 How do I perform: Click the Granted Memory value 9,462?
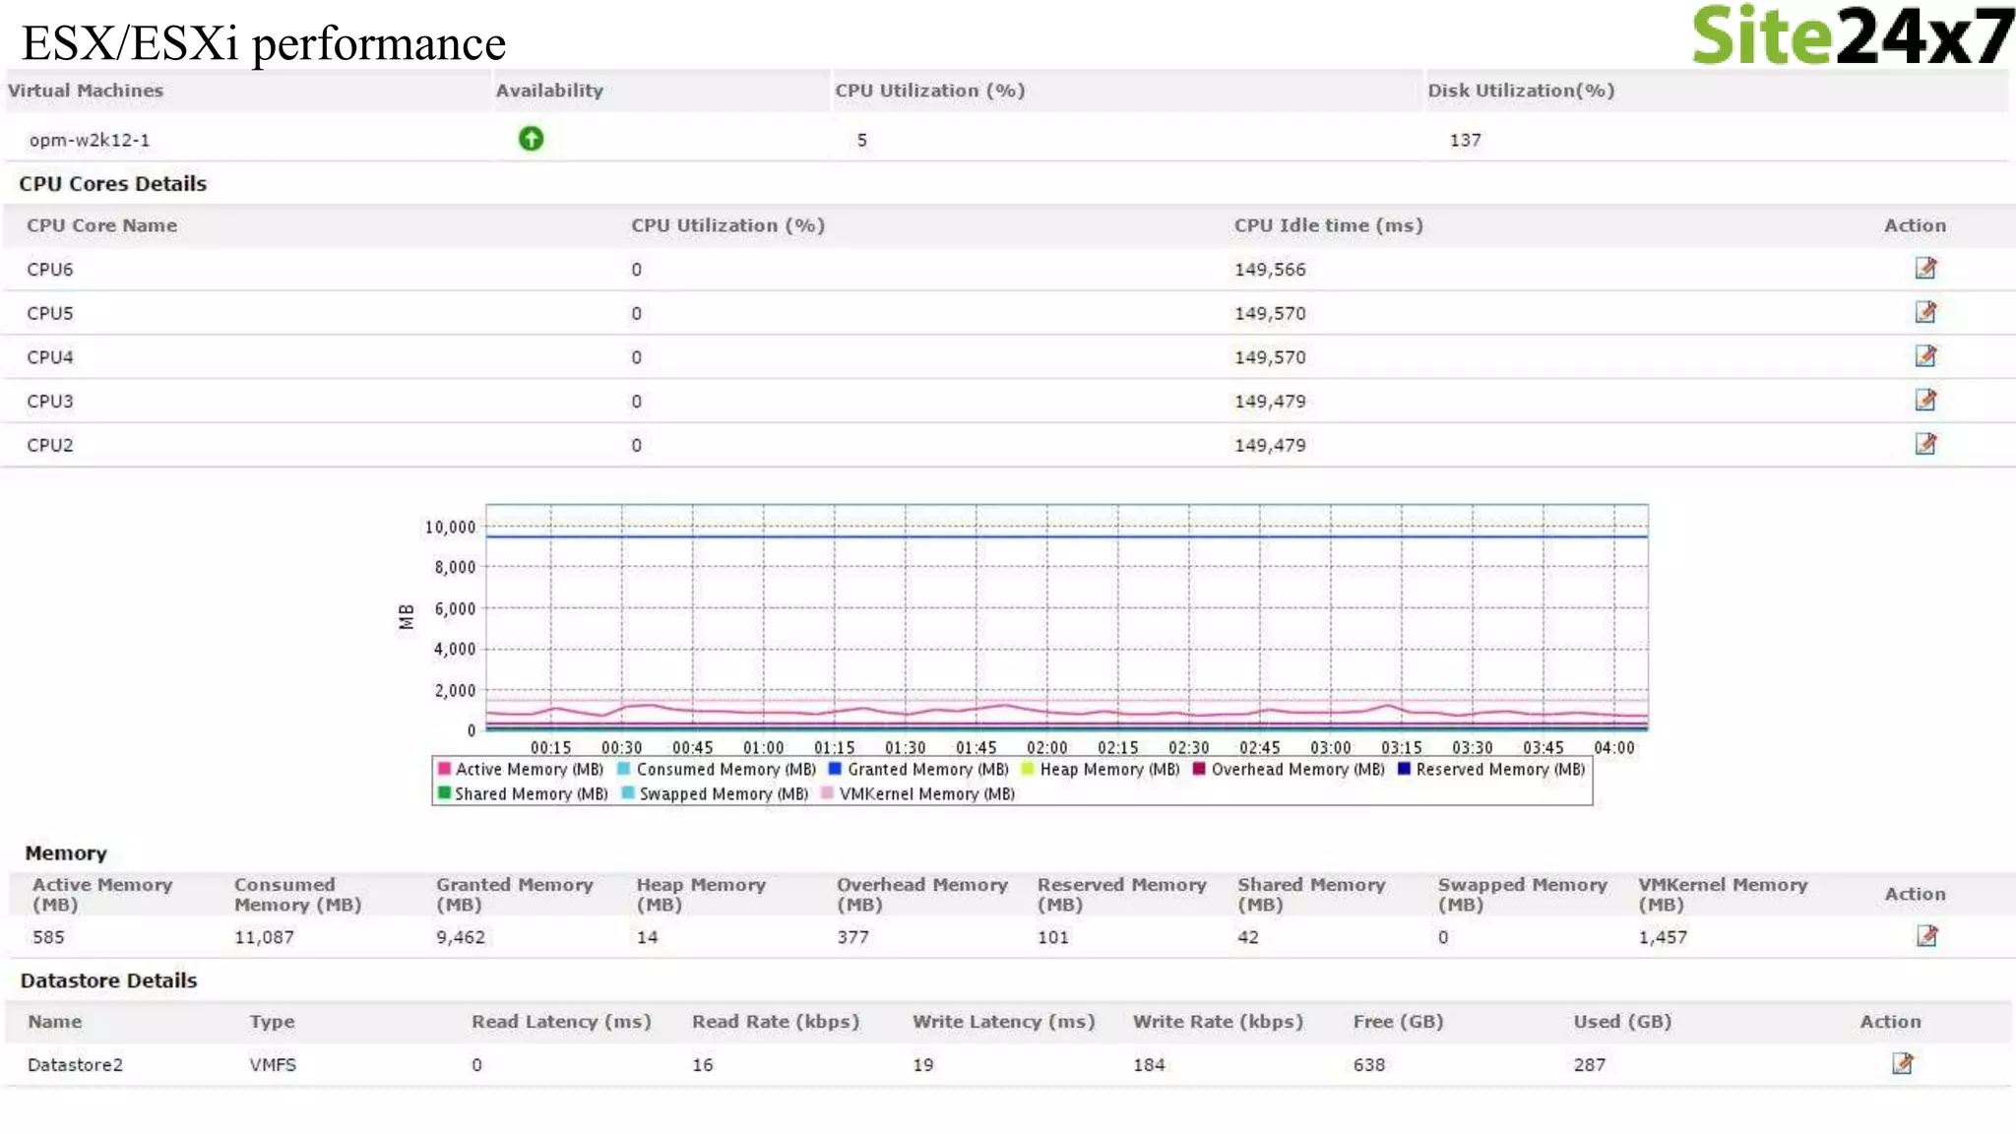pos(461,937)
